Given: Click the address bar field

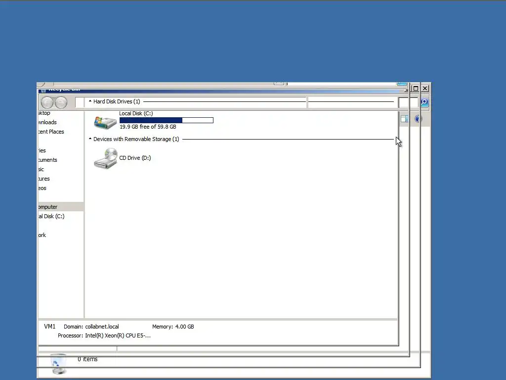Looking at the screenshot, I should (190, 102).
